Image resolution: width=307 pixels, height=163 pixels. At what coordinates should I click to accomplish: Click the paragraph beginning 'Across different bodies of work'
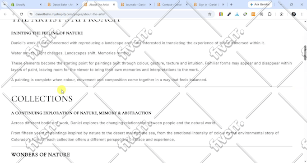(114, 123)
